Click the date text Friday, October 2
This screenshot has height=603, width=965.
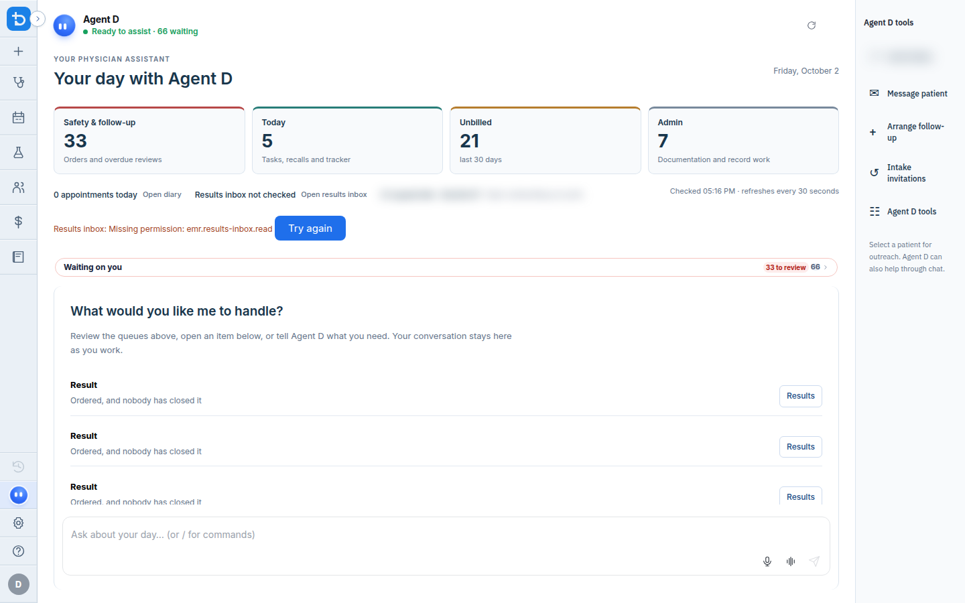click(x=806, y=71)
